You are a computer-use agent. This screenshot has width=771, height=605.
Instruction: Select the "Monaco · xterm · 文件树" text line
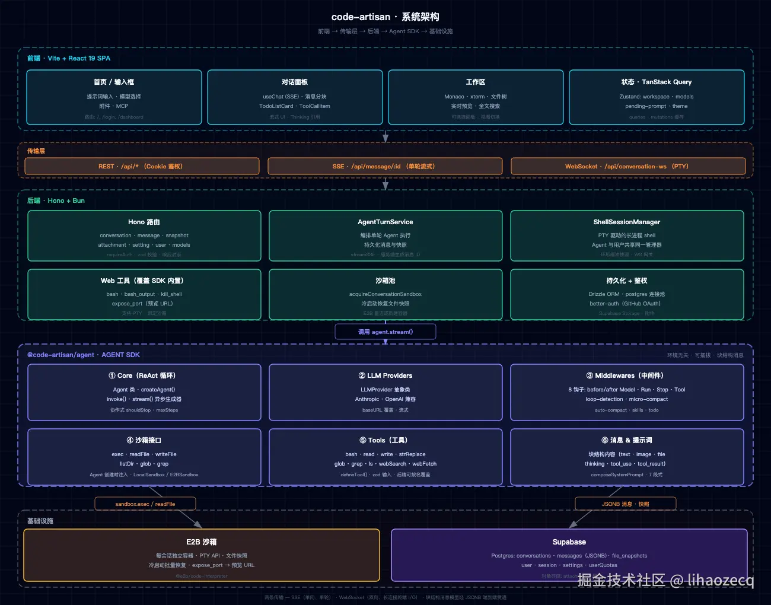click(x=476, y=97)
